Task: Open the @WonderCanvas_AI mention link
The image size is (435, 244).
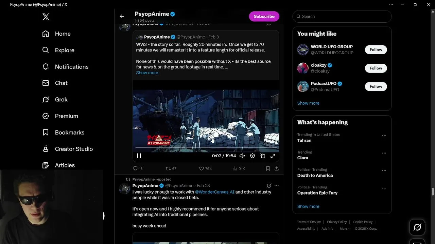Action: pyautogui.click(x=215, y=192)
